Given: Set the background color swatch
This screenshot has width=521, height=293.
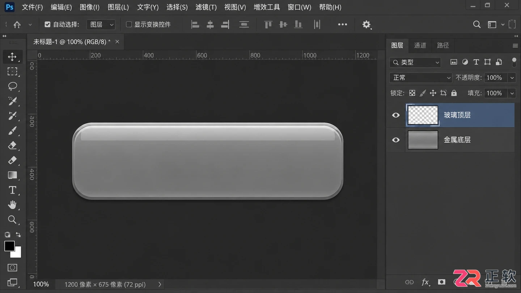Looking at the screenshot, I should (x=17, y=254).
